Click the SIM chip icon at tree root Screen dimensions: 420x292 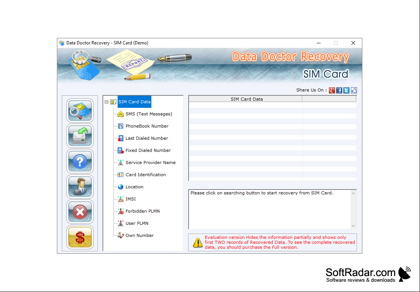113,102
